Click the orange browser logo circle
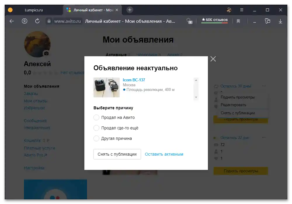The width and height of the screenshot is (292, 204). coord(10,10)
